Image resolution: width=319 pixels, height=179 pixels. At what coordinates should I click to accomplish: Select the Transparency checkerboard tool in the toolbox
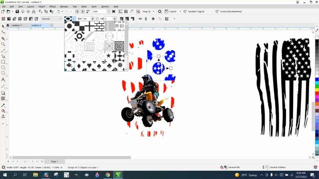3,98
